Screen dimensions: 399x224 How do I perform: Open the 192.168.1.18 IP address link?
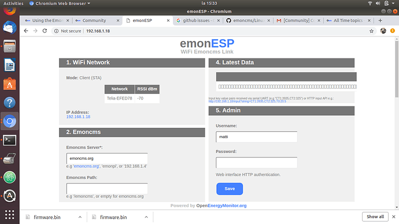pyautogui.click(x=78, y=117)
